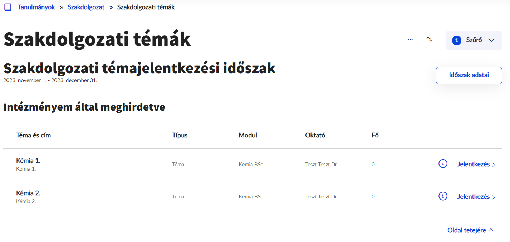Open the three-dot more options menu

(x=410, y=40)
